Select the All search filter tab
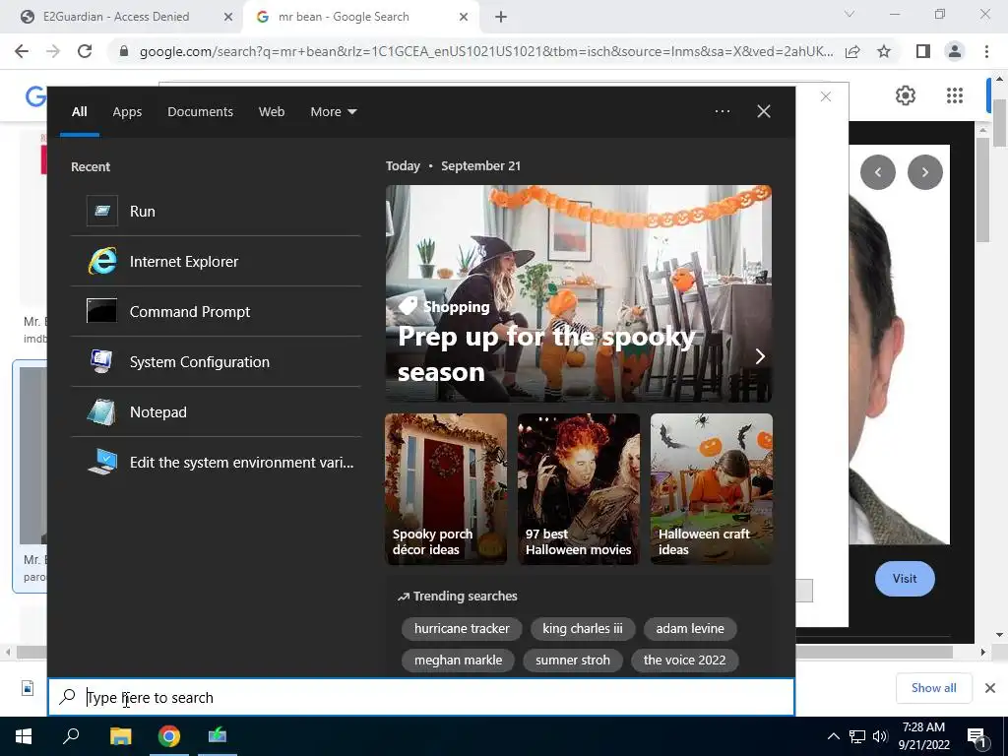 pos(79,112)
